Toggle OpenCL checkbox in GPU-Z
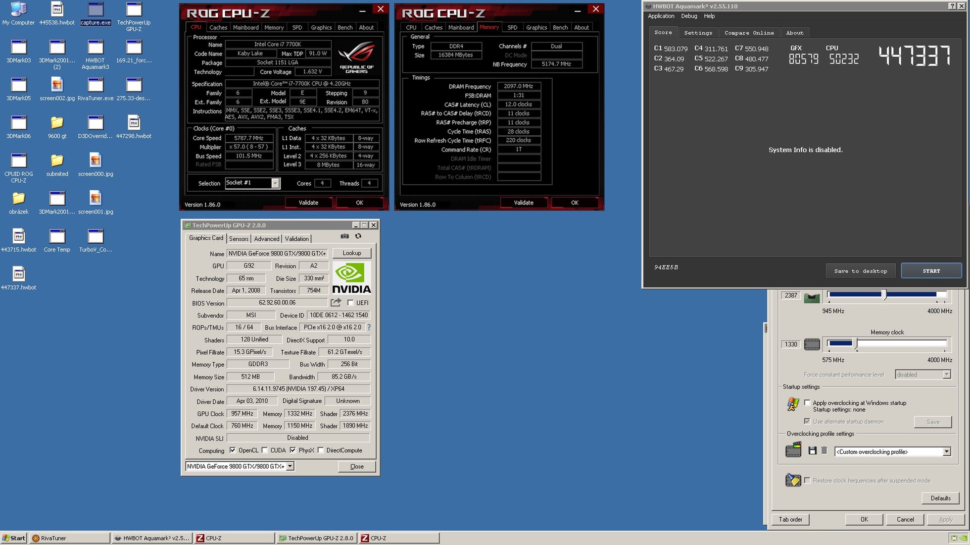The width and height of the screenshot is (970, 545). tap(232, 450)
